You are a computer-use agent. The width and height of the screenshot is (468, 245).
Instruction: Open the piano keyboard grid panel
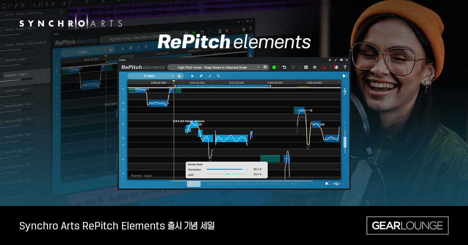tap(306, 67)
